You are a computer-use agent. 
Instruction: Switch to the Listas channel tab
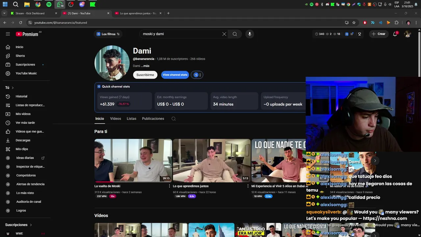(x=131, y=119)
